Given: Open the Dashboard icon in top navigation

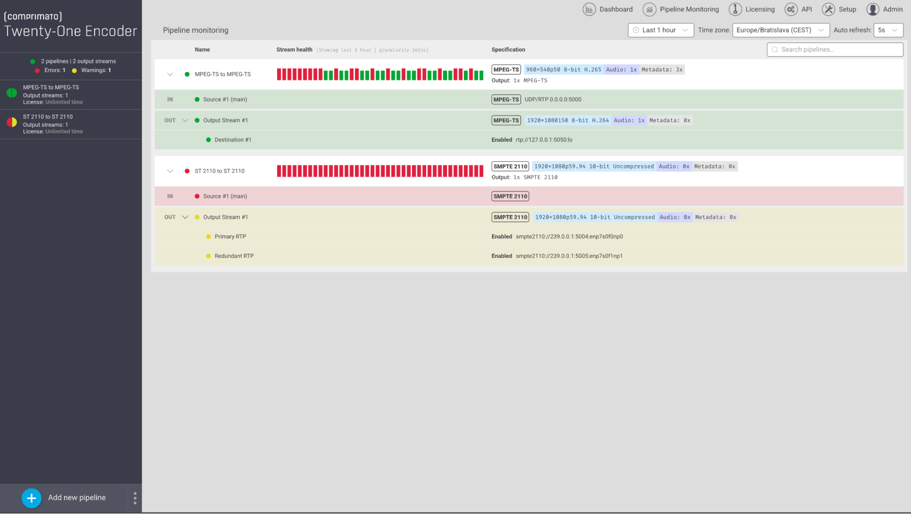Looking at the screenshot, I should tap(589, 9).
